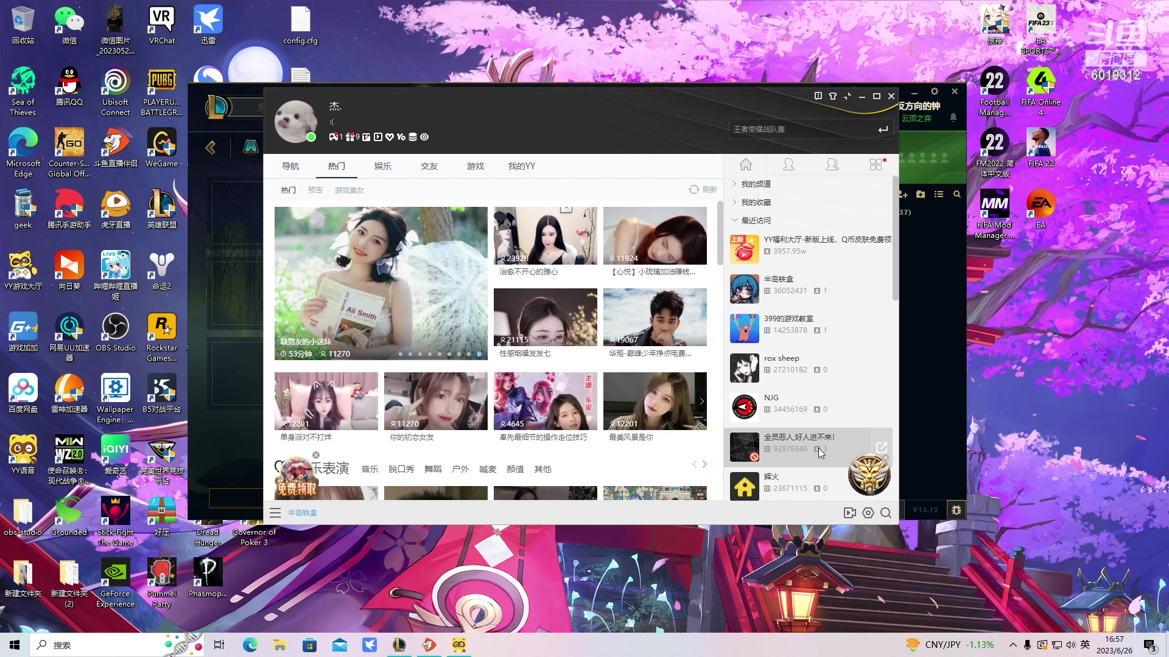The height and width of the screenshot is (657, 1169).
Task: Open the gift box icon under username
Action: click(349, 137)
